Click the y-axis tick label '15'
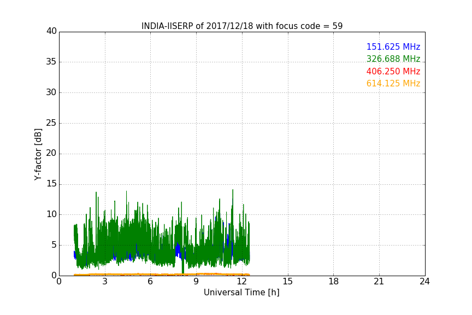This screenshot has width=472, height=315. [x=51, y=184]
